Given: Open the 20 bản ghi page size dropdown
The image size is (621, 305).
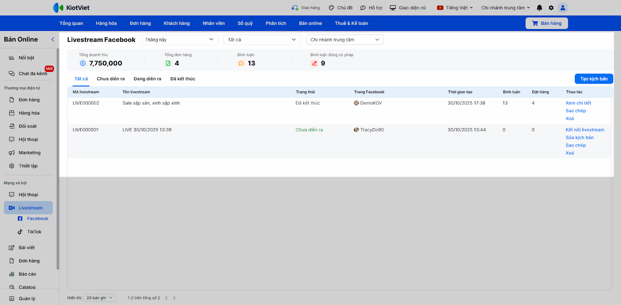Looking at the screenshot, I should click(x=99, y=298).
